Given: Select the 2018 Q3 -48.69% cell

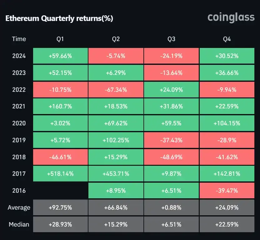Looking at the screenshot, I should click(x=171, y=157).
